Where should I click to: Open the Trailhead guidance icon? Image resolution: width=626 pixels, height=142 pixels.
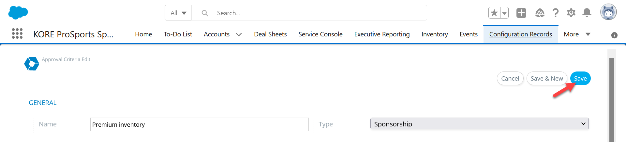click(x=540, y=13)
